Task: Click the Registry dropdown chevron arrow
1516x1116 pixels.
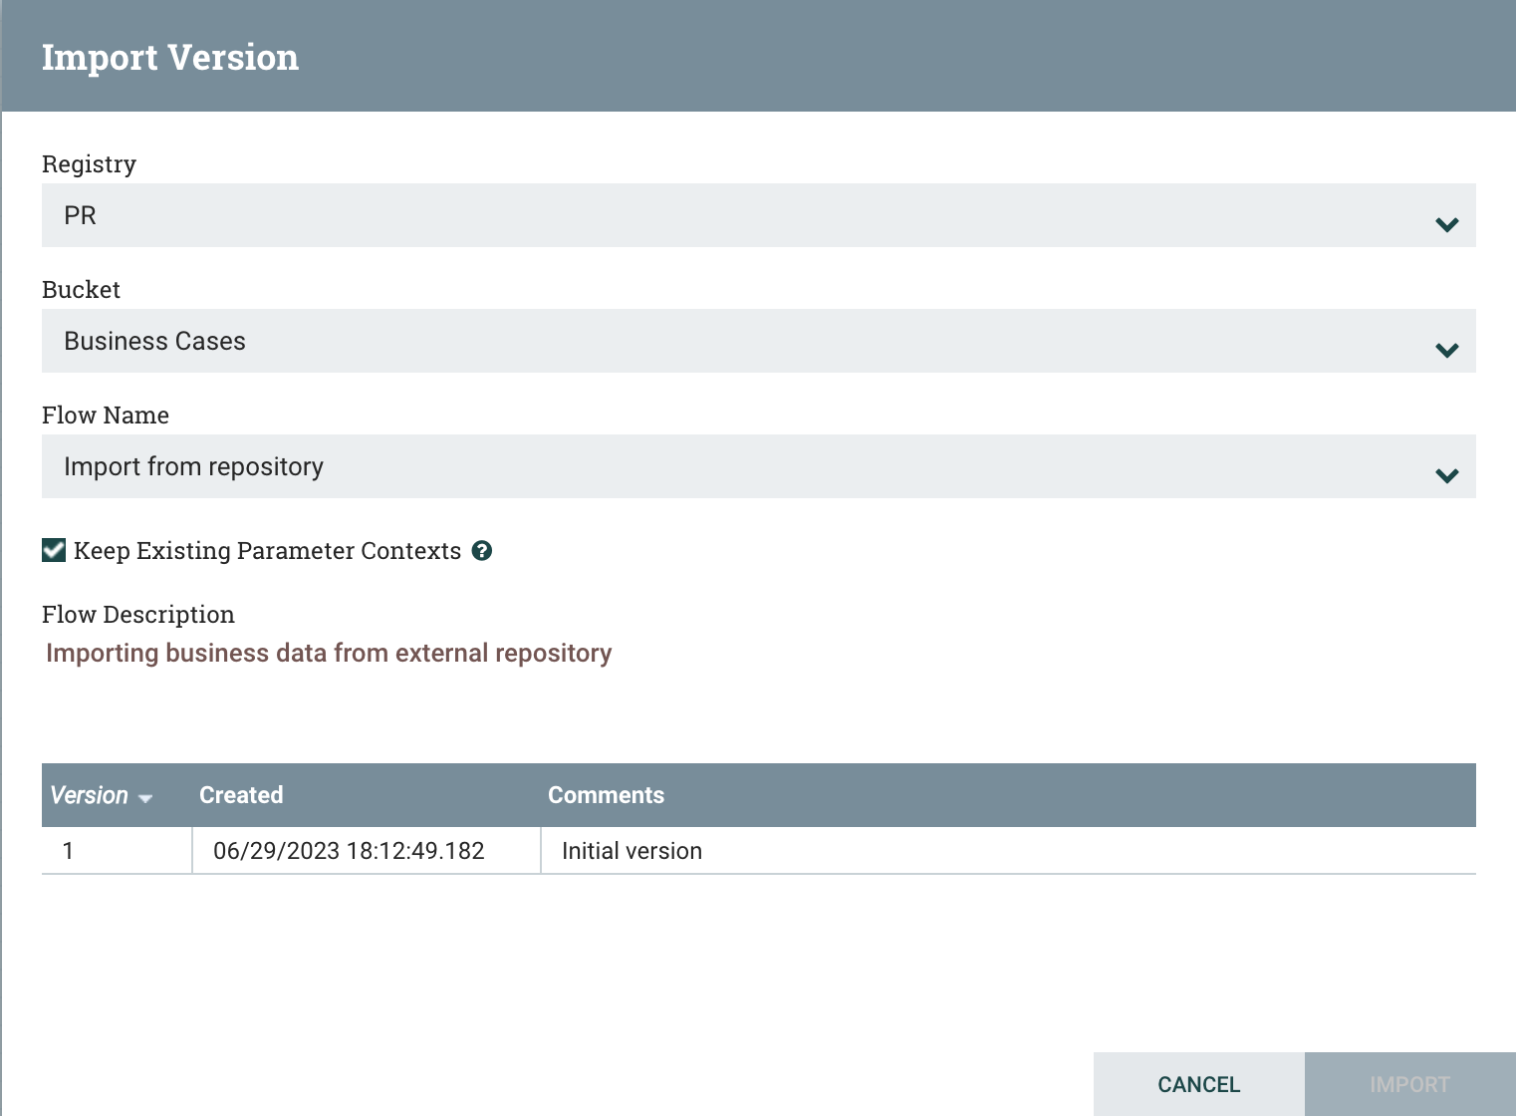Action: pos(1446,224)
